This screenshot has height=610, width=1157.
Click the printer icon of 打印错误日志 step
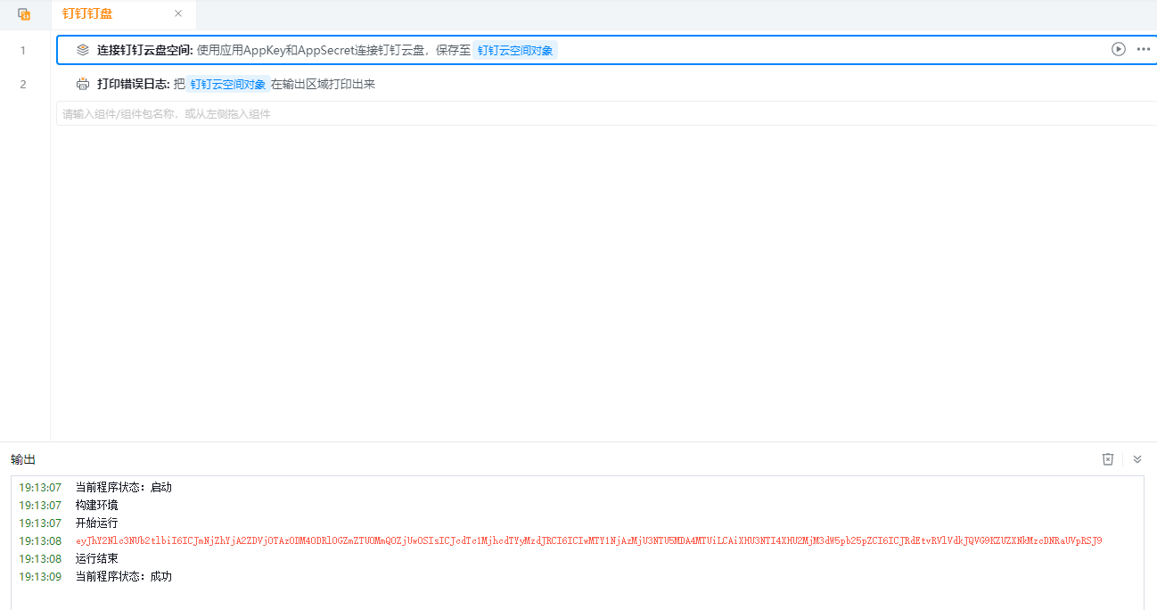point(83,84)
